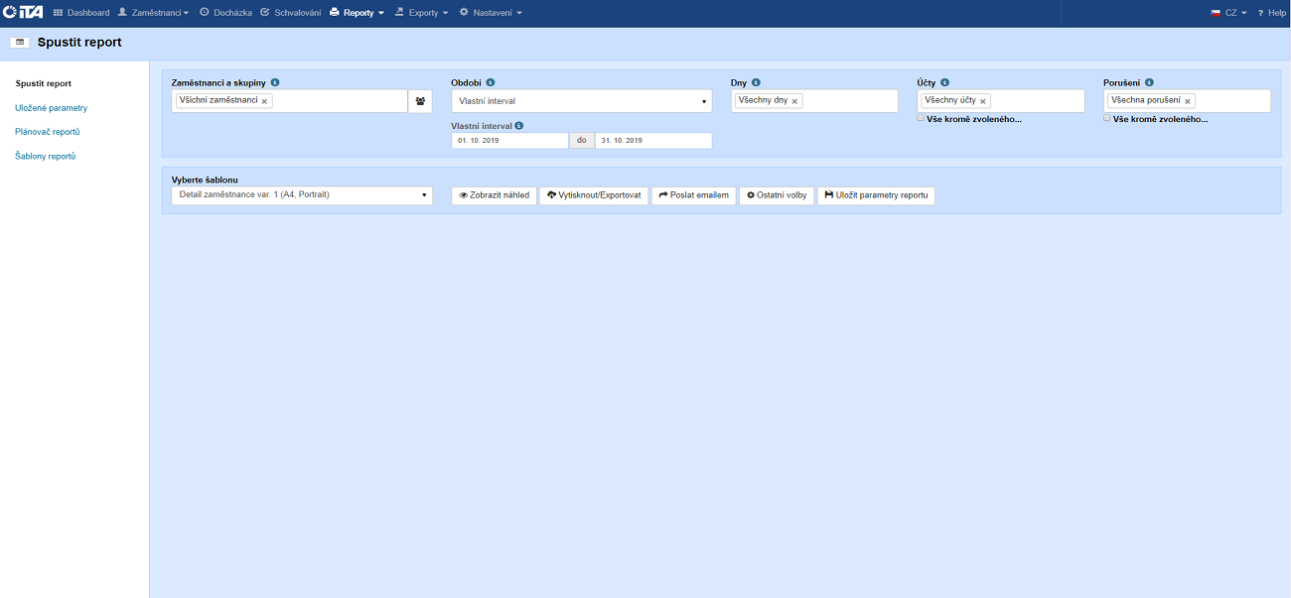Open the Vyberte šablonu template dropdown
1291x598 pixels.
click(x=302, y=195)
